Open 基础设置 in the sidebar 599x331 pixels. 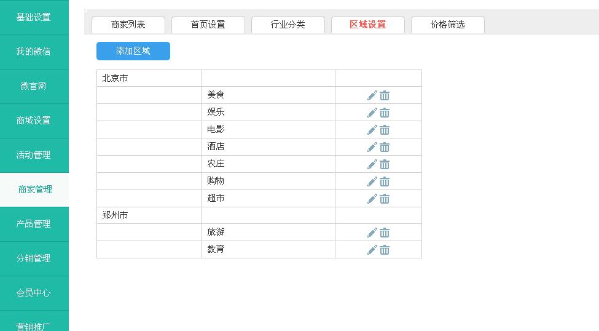34,17
